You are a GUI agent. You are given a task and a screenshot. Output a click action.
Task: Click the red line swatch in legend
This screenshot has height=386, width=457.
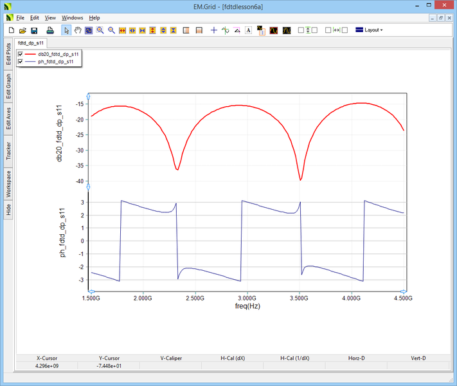31,55
